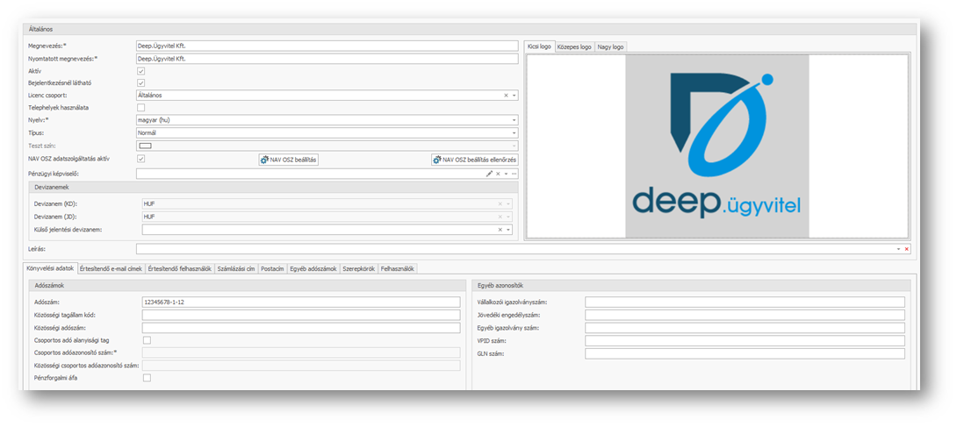This screenshot has width=957, height=427.
Task: Click gear icon on NAV OSZ beállítás
Action: pyautogui.click(x=264, y=160)
